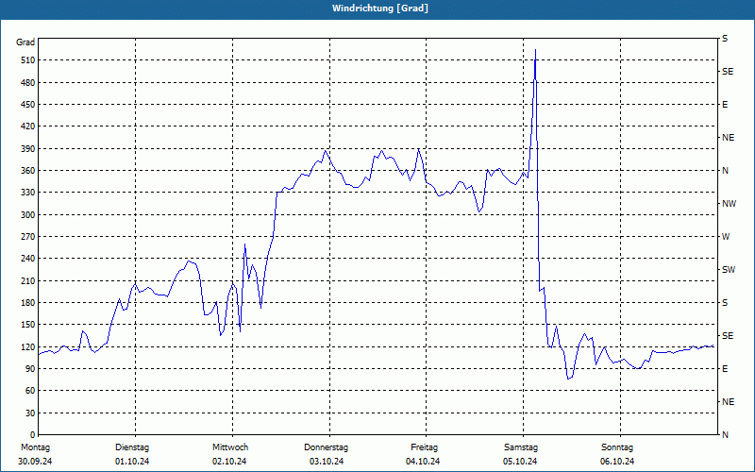Click the 450 value on left axis
The height and width of the screenshot is (472, 755).
27,105
